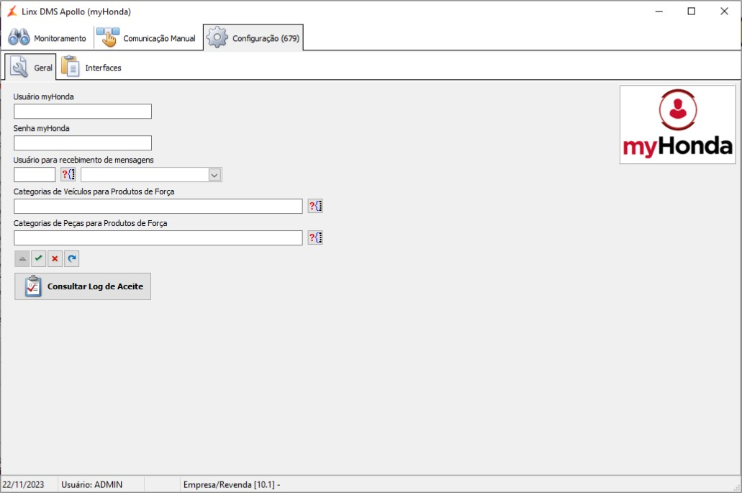Open lookup for Categorias de Veículos
Screen dimensions: 742x493
tap(315, 206)
